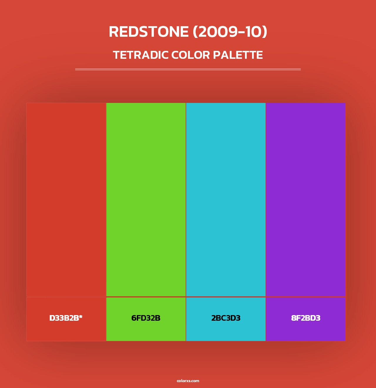Viewport: 376px width, 388px height.
Task: Click the Redstone (2009-10) title
Action: 188,32
